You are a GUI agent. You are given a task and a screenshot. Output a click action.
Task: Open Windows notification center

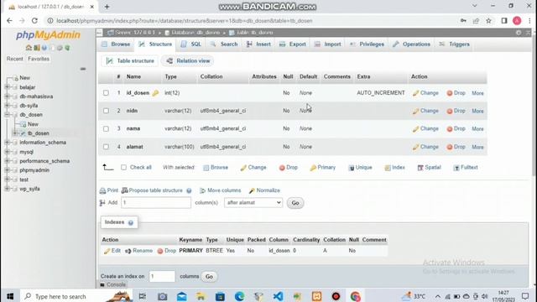click(x=525, y=296)
